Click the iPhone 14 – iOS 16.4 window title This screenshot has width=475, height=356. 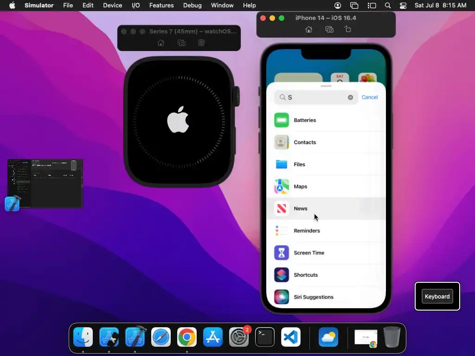326,18
